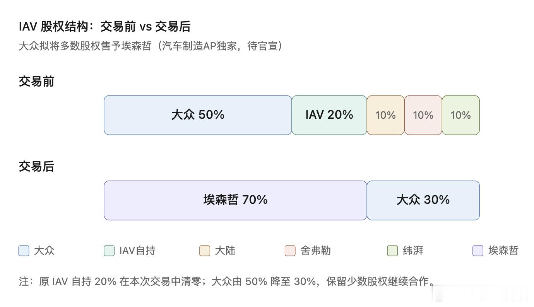Screen dimensions: 534x307
Task: Click the 埃森哲 legend label text
Action: pyautogui.click(x=503, y=251)
